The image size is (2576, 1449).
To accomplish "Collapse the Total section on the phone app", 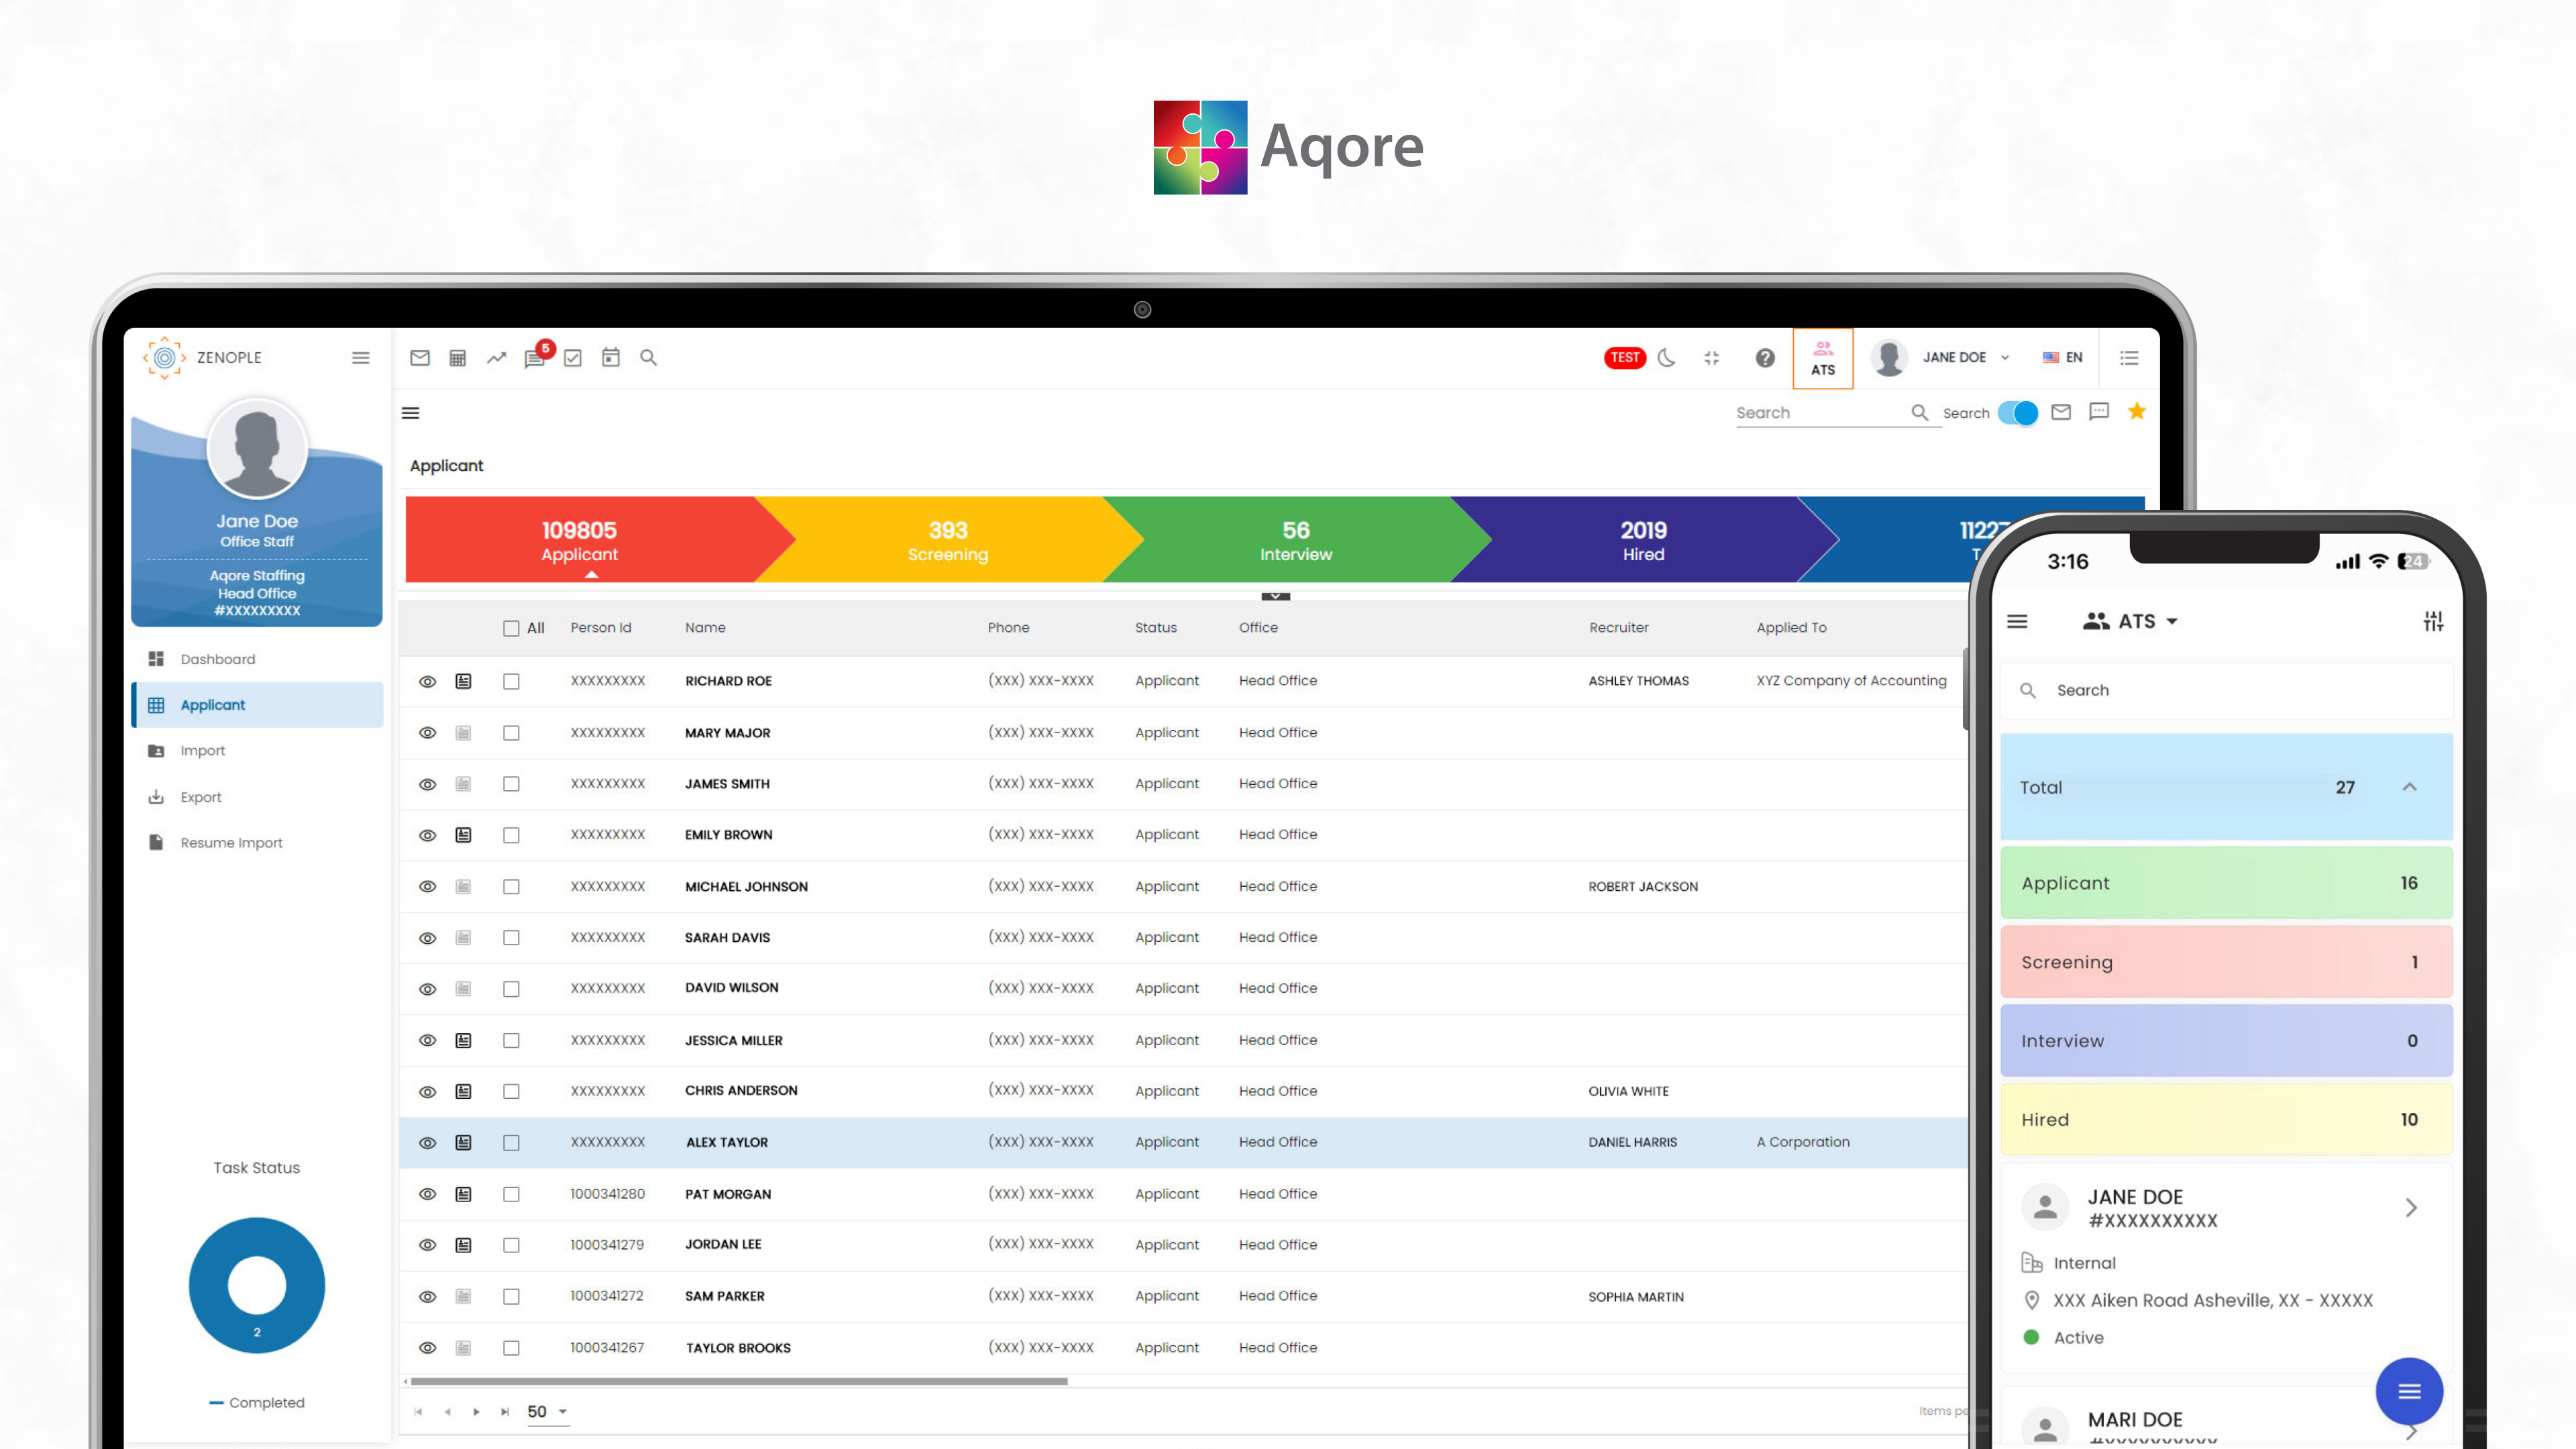I will tap(2411, 787).
